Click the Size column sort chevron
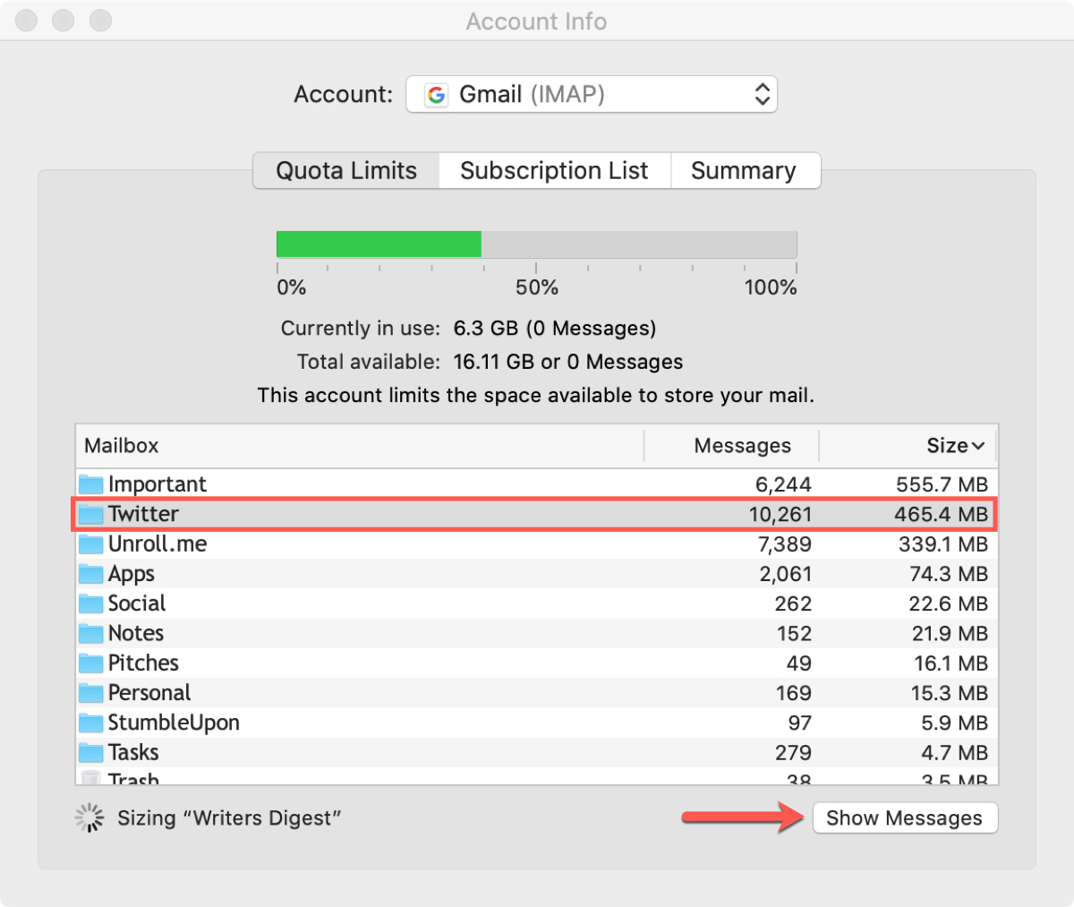Viewport: 1074px width, 907px height. pos(976,445)
